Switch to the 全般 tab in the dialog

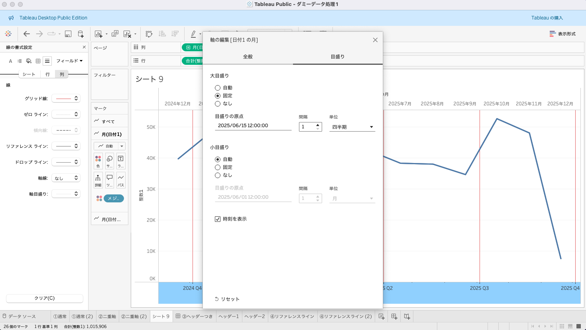pos(248,57)
